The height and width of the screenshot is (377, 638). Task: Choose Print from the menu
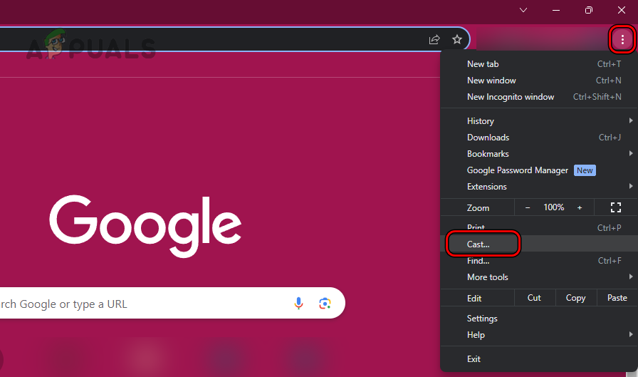(539, 227)
